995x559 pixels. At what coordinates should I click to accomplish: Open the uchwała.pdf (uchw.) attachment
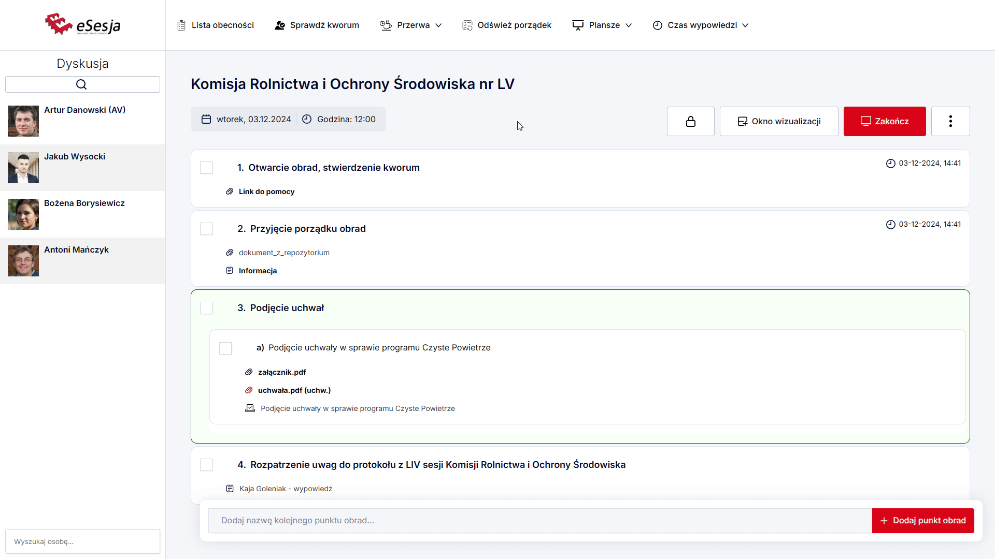(x=294, y=390)
